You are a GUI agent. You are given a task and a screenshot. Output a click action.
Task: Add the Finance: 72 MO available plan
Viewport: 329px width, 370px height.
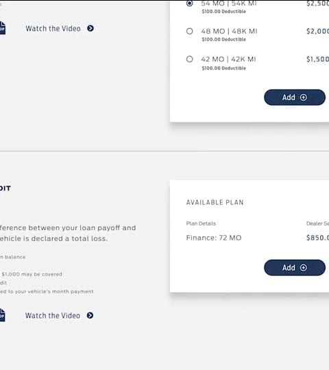[x=295, y=268]
